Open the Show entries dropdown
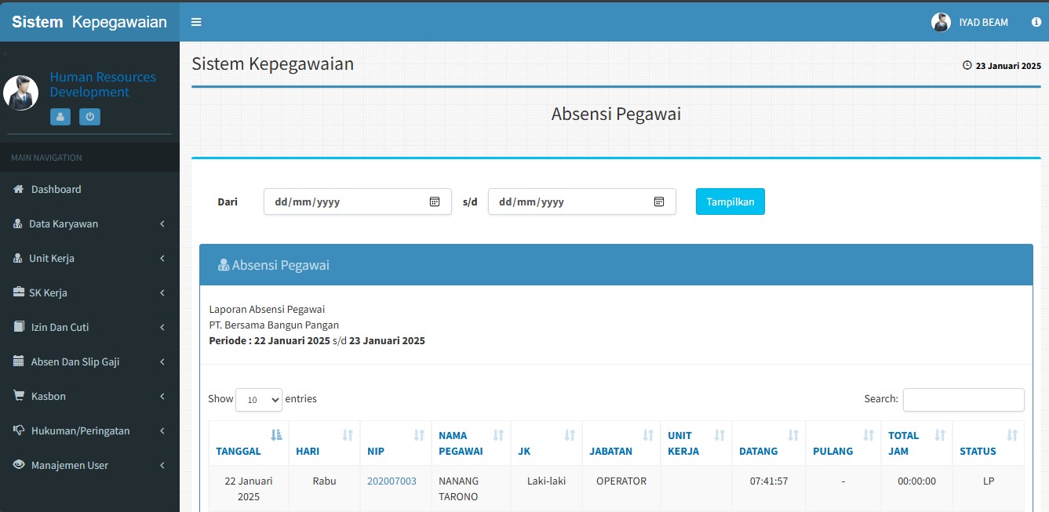Screen dimensions: 1049x512 pyautogui.click(x=258, y=400)
